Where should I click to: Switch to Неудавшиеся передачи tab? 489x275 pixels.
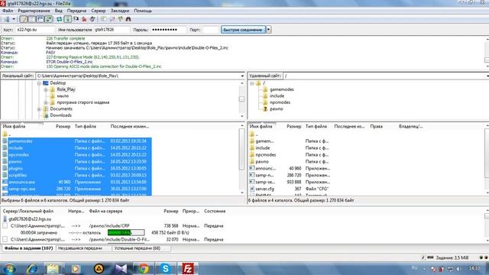(x=80, y=248)
